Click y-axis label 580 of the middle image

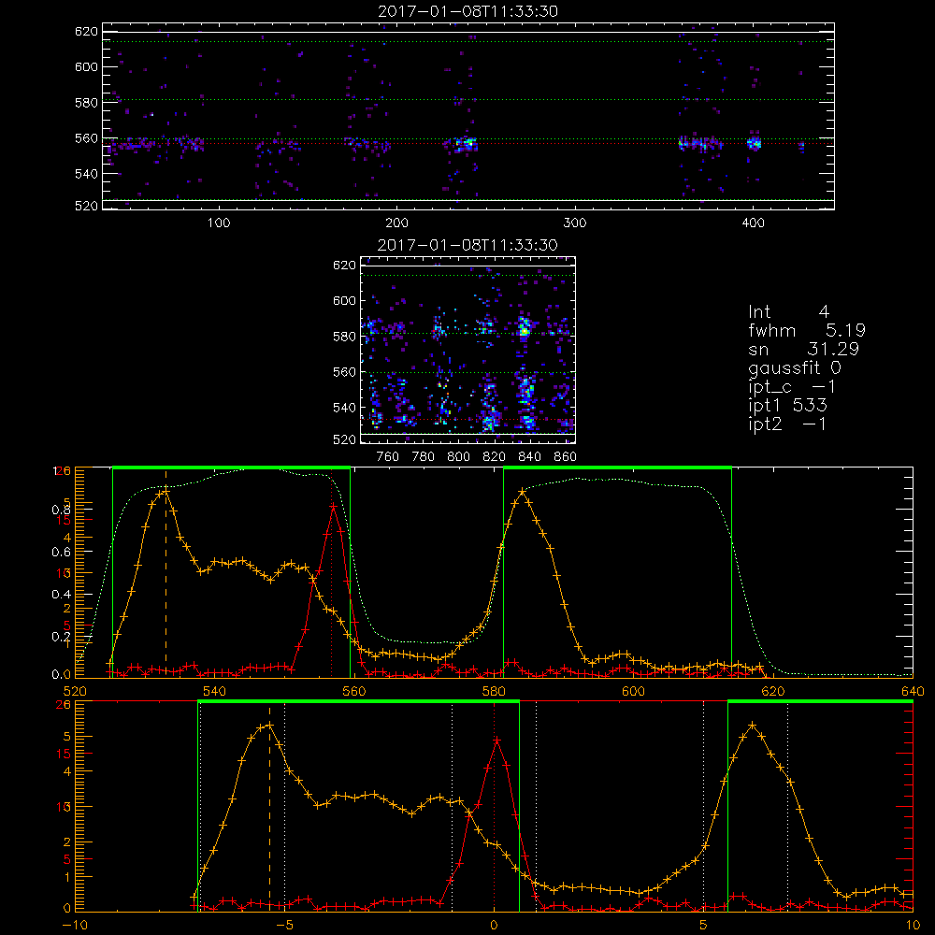(x=344, y=337)
